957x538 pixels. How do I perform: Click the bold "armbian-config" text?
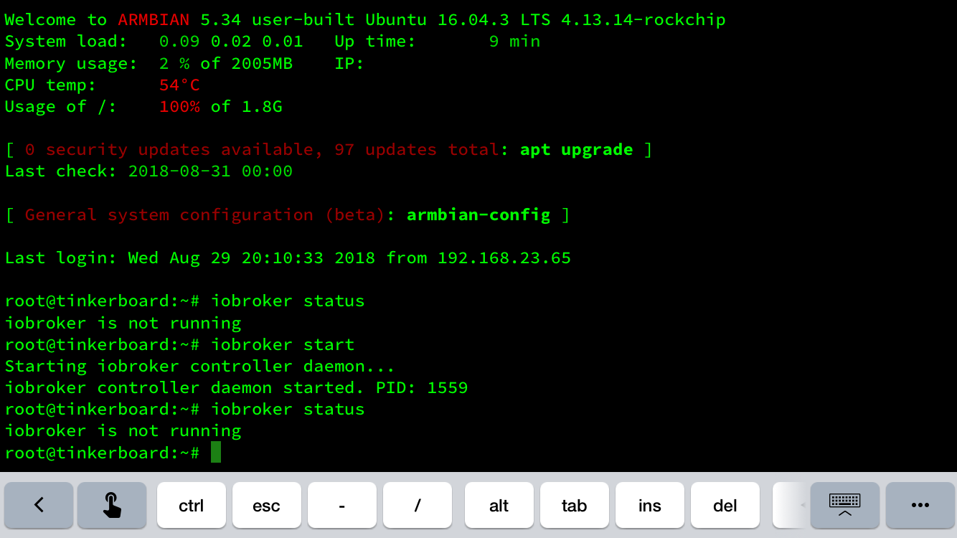[478, 214]
